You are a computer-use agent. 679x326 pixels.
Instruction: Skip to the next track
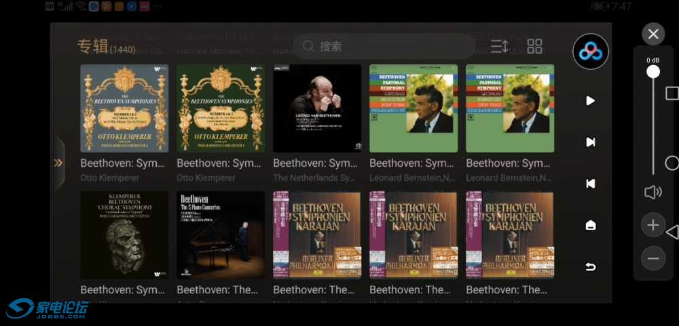coord(590,142)
